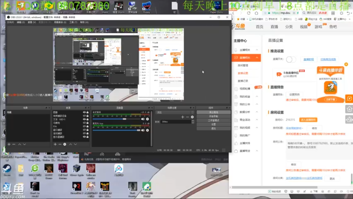Image resolution: width=353 pixels, height=199 pixels.
Task: Add a scene transition with plus icon
Action: [x=183, y=117]
